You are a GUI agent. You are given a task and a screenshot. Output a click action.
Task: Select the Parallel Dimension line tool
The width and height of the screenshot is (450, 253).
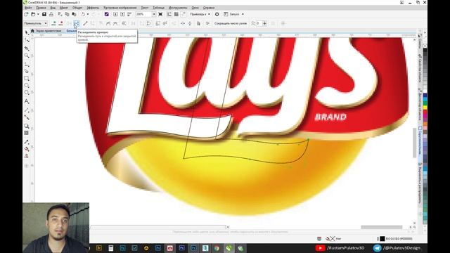coord(27,110)
